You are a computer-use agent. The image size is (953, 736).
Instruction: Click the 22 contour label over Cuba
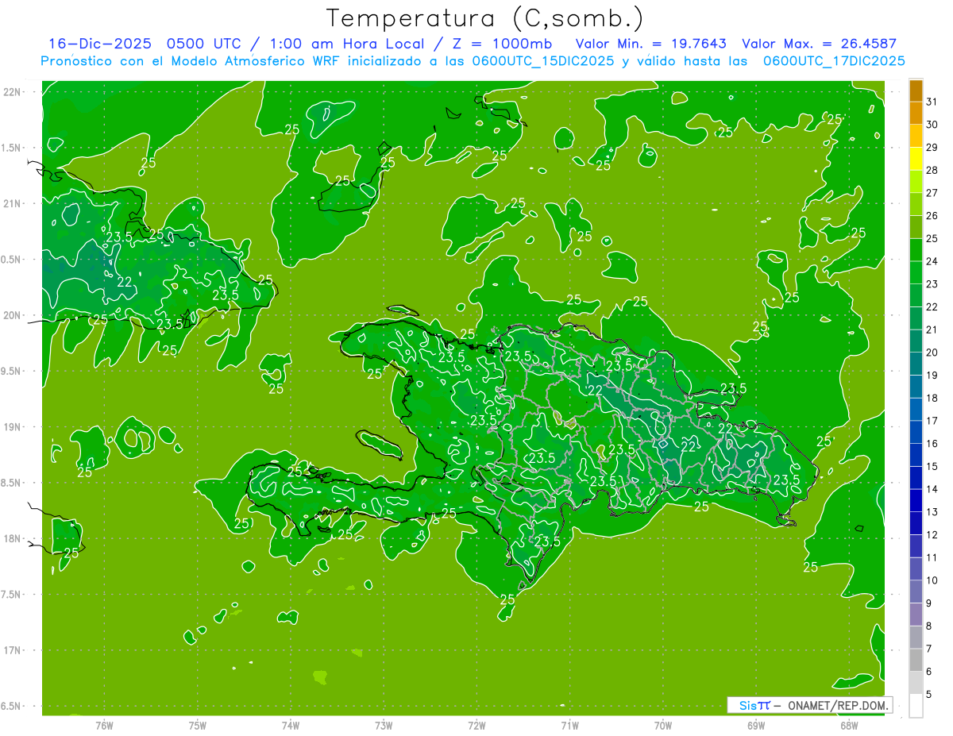point(125,282)
